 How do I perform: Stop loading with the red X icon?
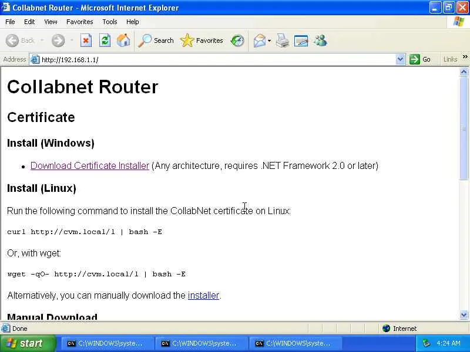click(x=86, y=40)
